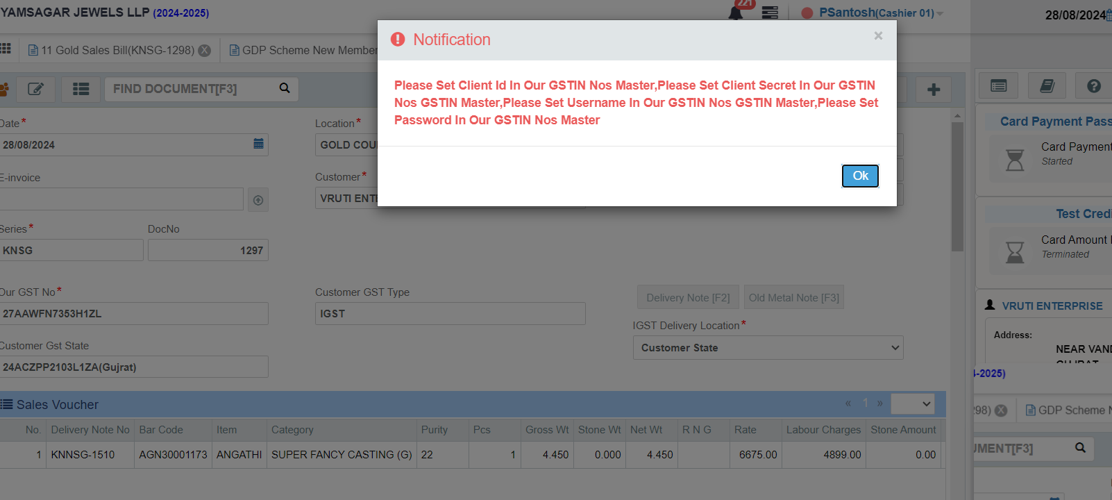Click the customer person icon
This screenshot has height=500, width=1112.
pyautogui.click(x=990, y=305)
